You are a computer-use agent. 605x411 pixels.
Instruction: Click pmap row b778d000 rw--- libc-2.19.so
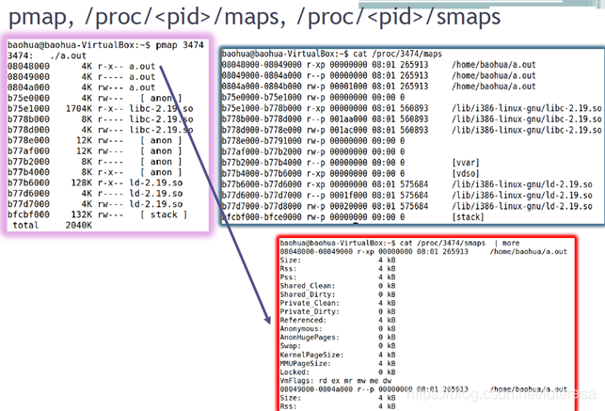click(101, 130)
